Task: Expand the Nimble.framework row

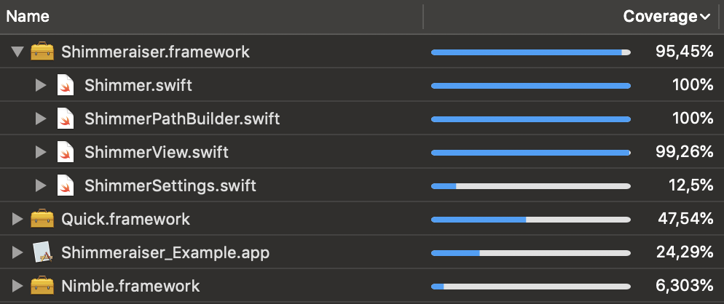Action: [17, 286]
